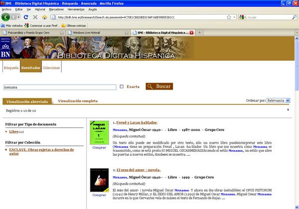The image size is (299, 209).
Task: Click the search magnifier in Google box
Action: [x=294, y=17]
